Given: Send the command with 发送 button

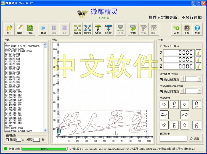Looking at the screenshot, I should 195,139.
